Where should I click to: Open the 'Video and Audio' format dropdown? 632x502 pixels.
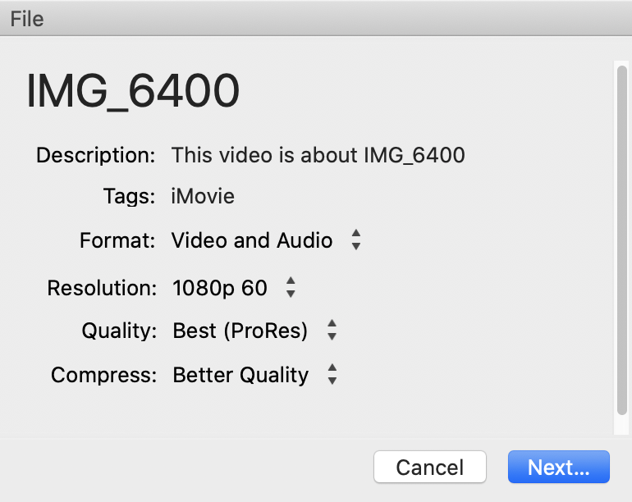(252, 240)
